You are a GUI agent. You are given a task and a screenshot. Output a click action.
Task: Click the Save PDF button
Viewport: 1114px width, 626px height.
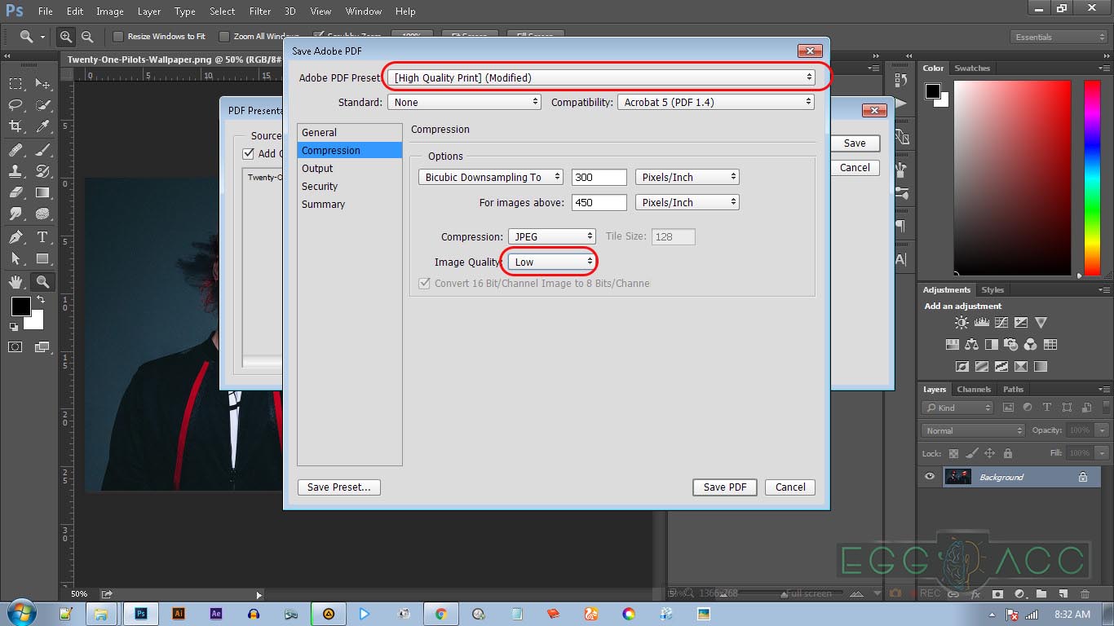725,487
